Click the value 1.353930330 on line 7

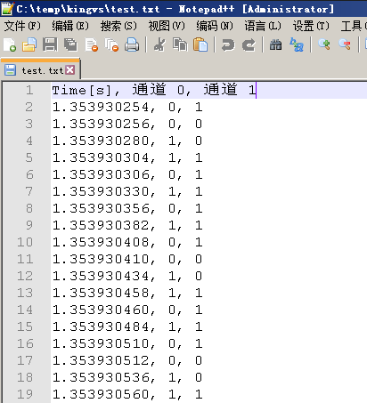tap(101, 191)
